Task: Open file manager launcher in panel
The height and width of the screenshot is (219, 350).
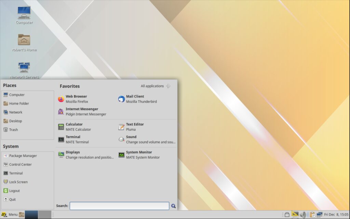Action: 22,215
